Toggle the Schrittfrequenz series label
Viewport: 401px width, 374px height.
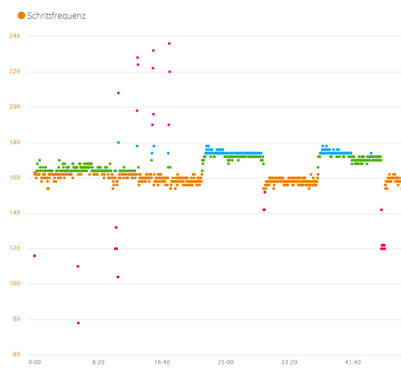click(x=56, y=16)
